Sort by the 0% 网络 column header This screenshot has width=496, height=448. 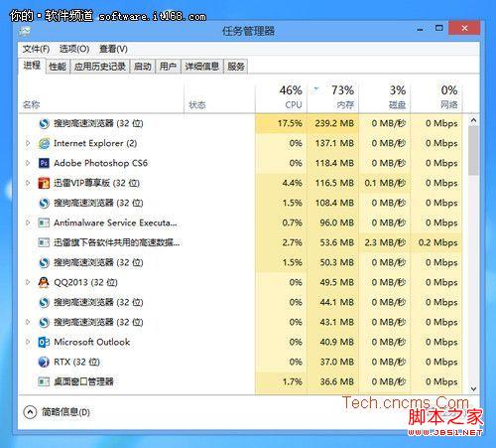436,97
